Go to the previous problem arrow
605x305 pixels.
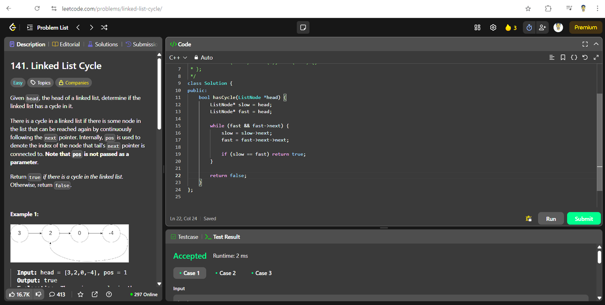click(78, 27)
